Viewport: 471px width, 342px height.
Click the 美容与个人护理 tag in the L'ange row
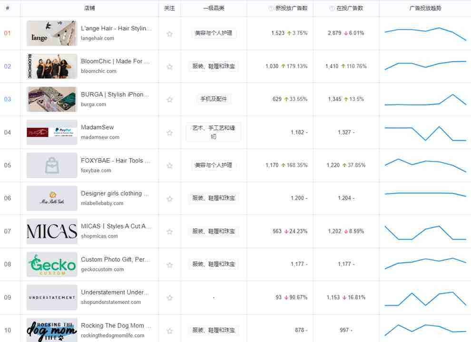pyautogui.click(x=214, y=33)
